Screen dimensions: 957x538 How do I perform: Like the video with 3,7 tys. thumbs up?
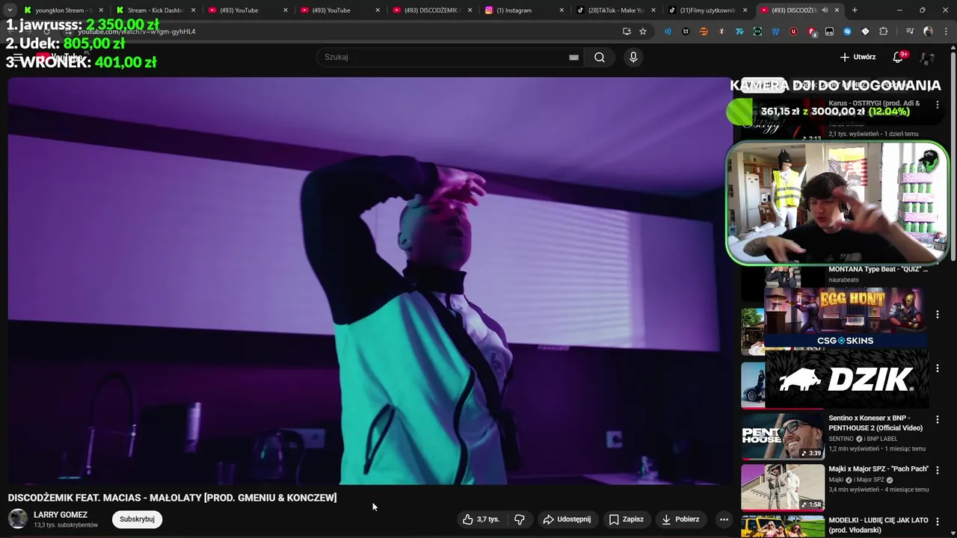pos(481,519)
